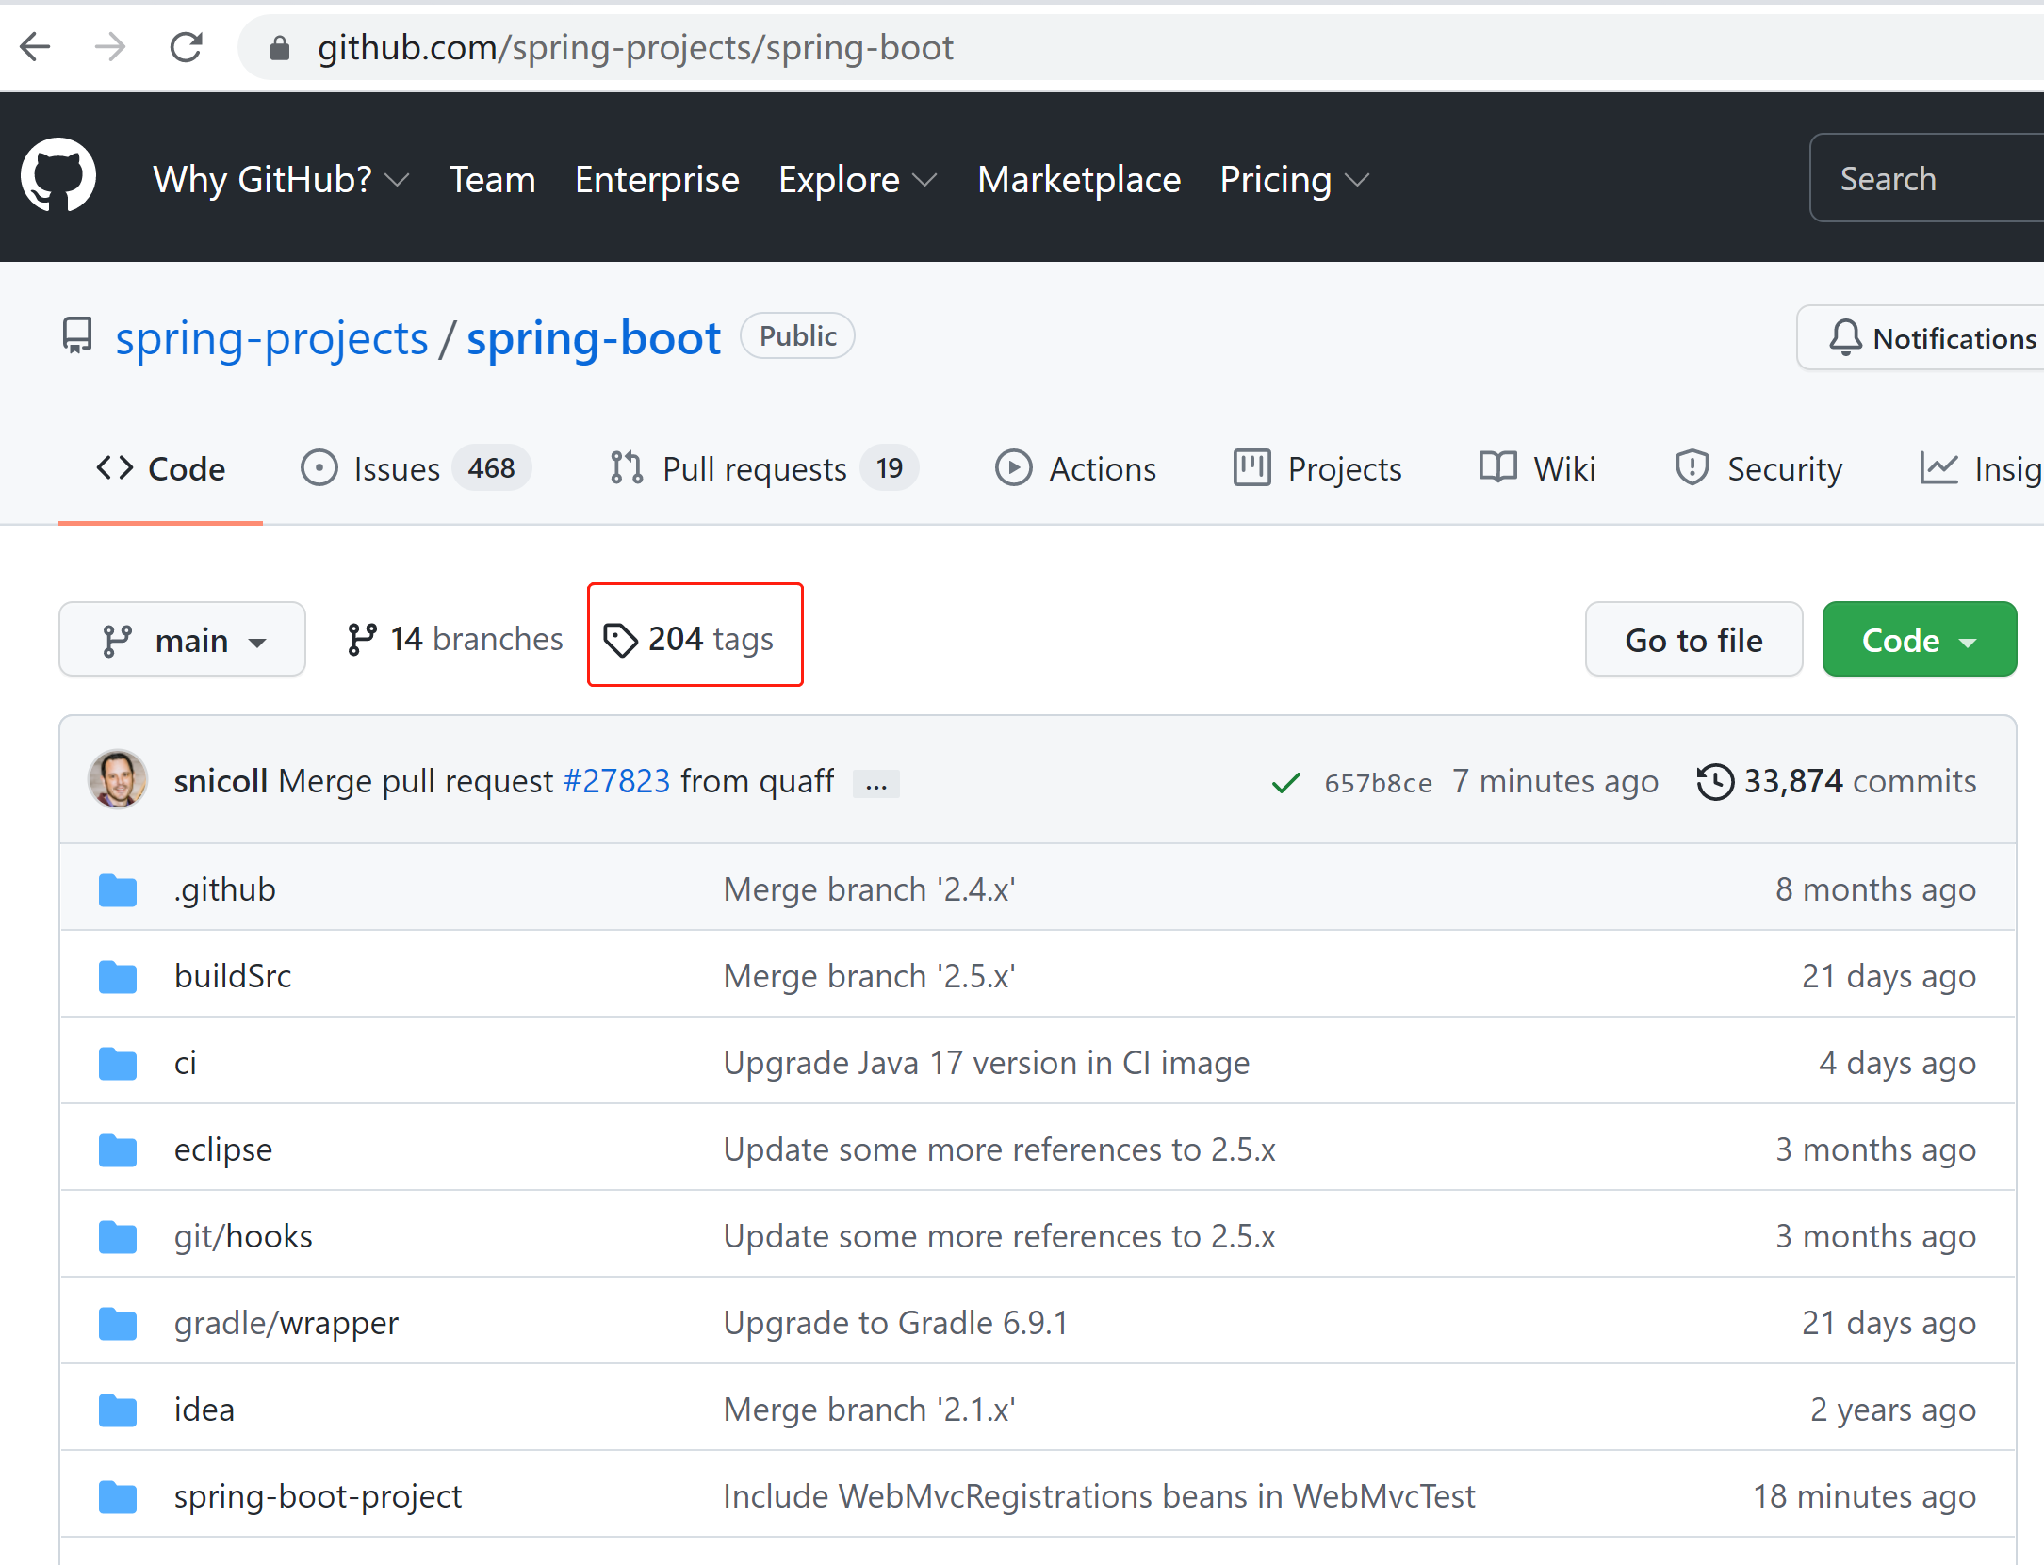Screen dimensions: 2044x1565
Task: Expand commit message with ellipsis button
Action: coord(876,783)
